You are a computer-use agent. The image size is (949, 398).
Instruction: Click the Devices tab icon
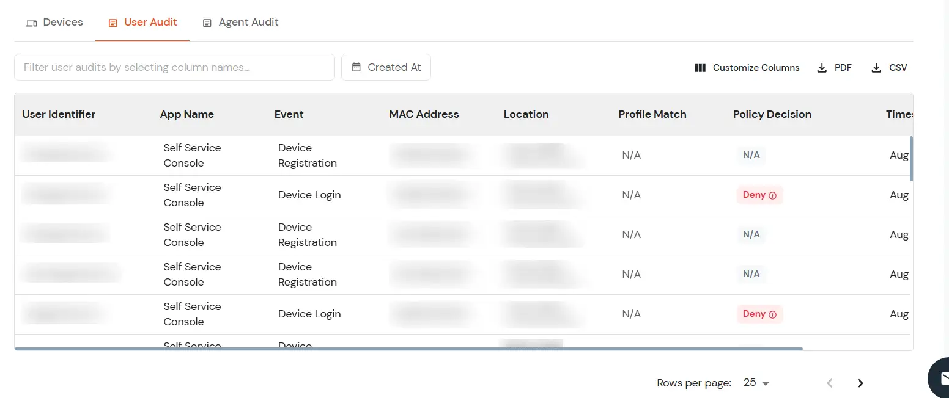pyautogui.click(x=31, y=23)
